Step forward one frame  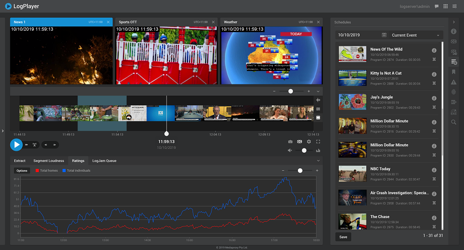54,145
